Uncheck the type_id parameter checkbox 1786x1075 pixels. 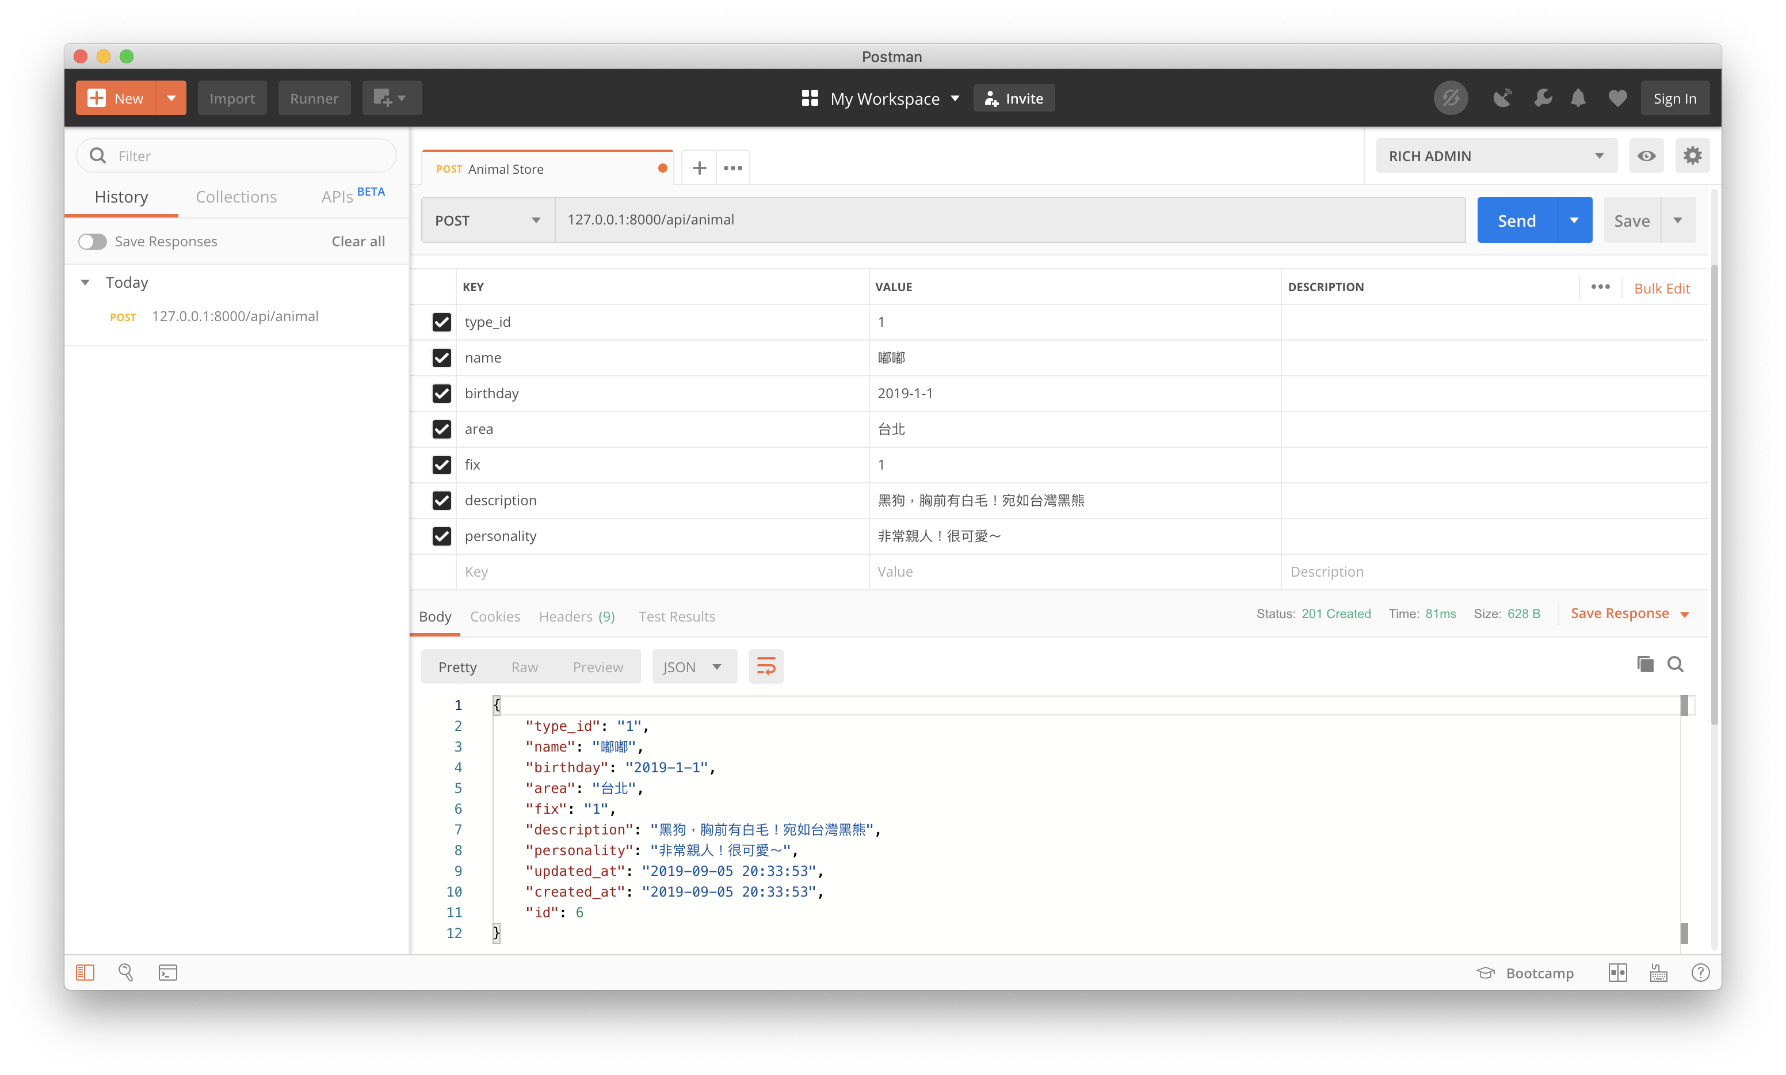tap(441, 322)
